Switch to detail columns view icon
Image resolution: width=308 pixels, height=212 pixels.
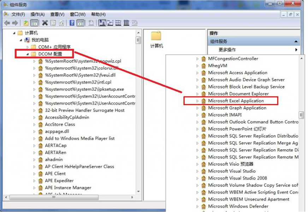click(x=126, y=23)
